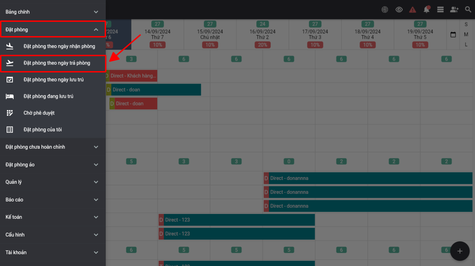The image size is (475, 266).
Task: Select the 16/09/2024 Thứ 2 date header
Action: pos(263,34)
